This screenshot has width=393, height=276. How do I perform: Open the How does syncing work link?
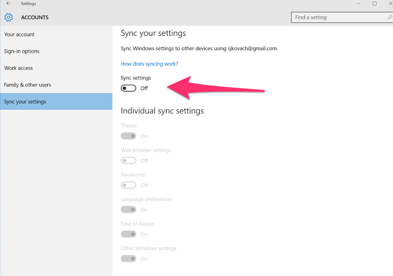(149, 64)
